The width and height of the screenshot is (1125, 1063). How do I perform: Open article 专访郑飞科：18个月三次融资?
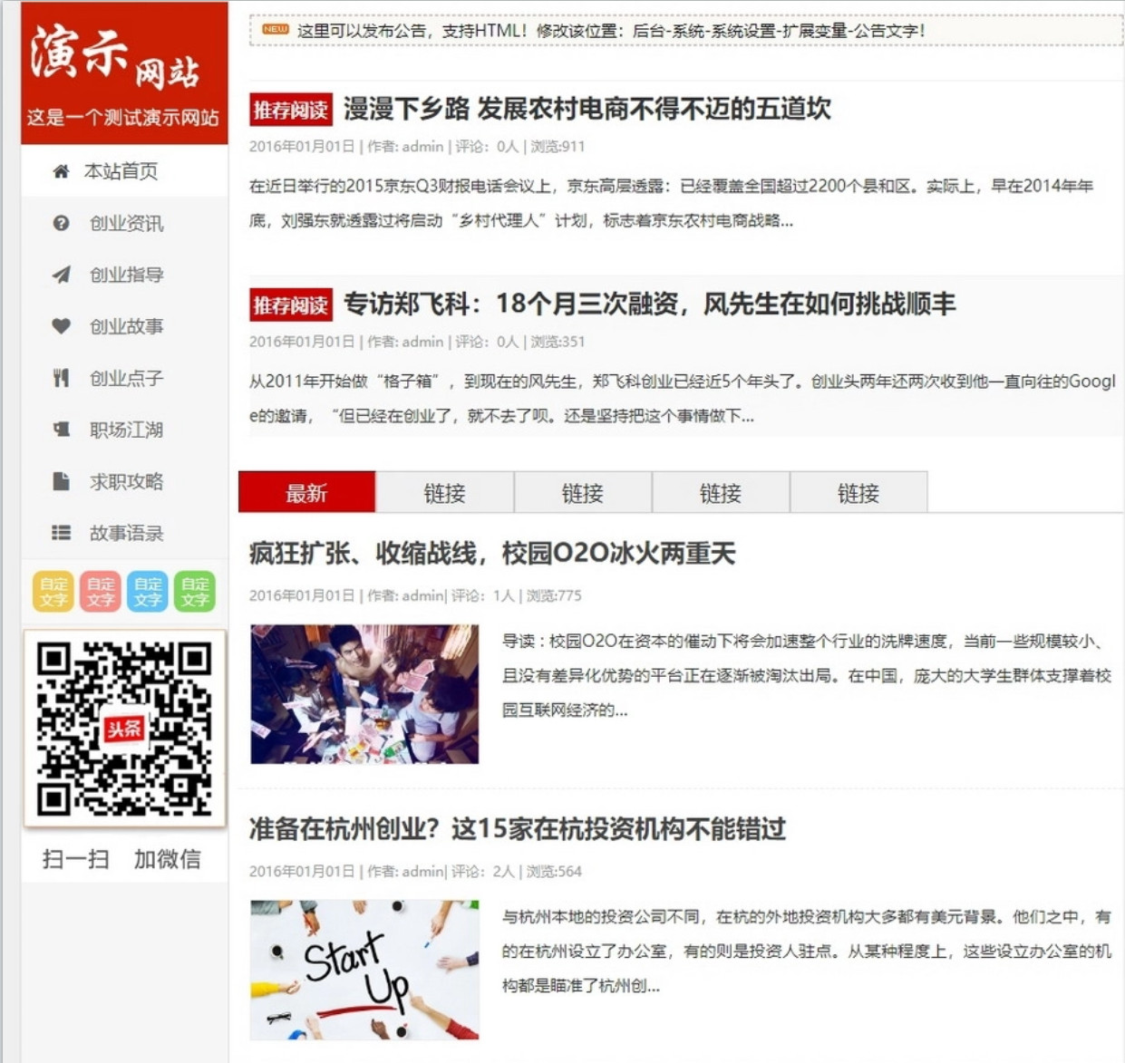click(x=649, y=304)
